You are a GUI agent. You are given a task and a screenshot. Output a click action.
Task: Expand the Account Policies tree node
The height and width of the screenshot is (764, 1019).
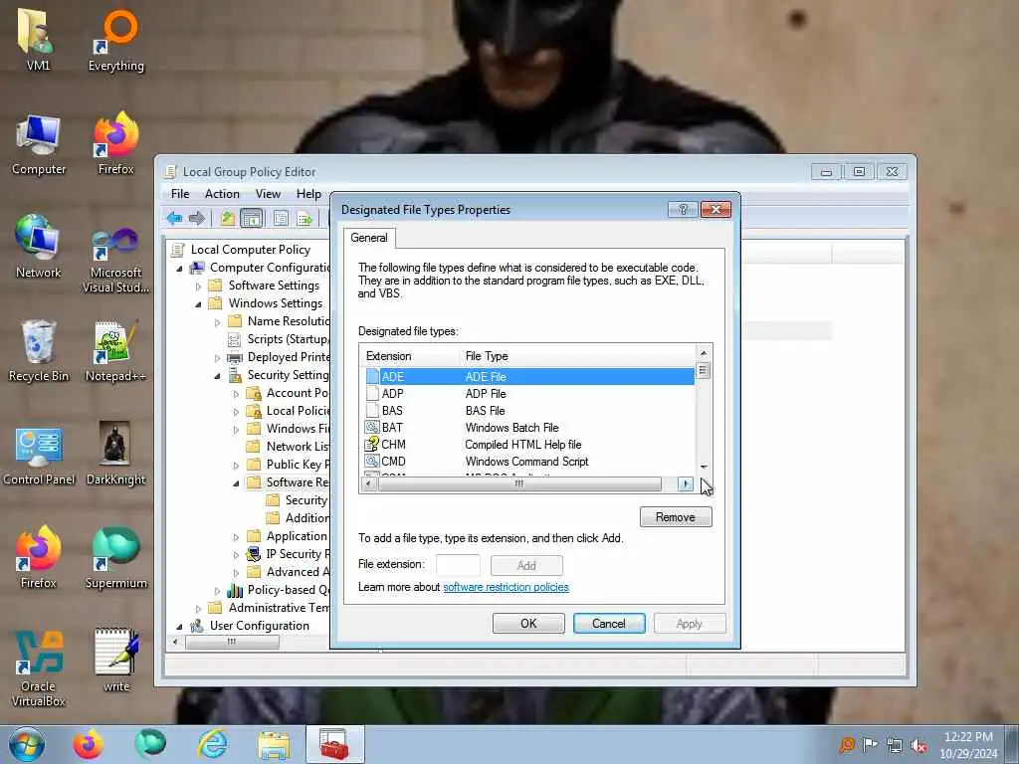237,394
